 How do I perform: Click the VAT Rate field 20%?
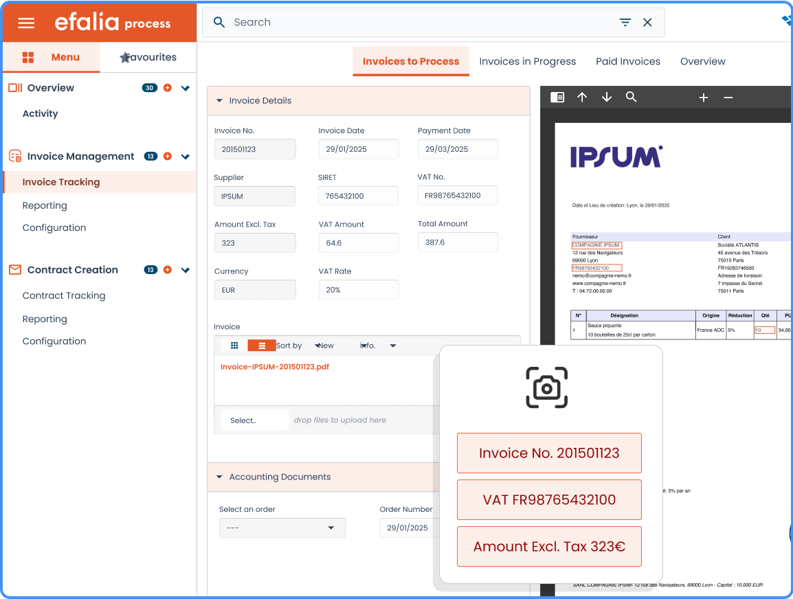359,290
